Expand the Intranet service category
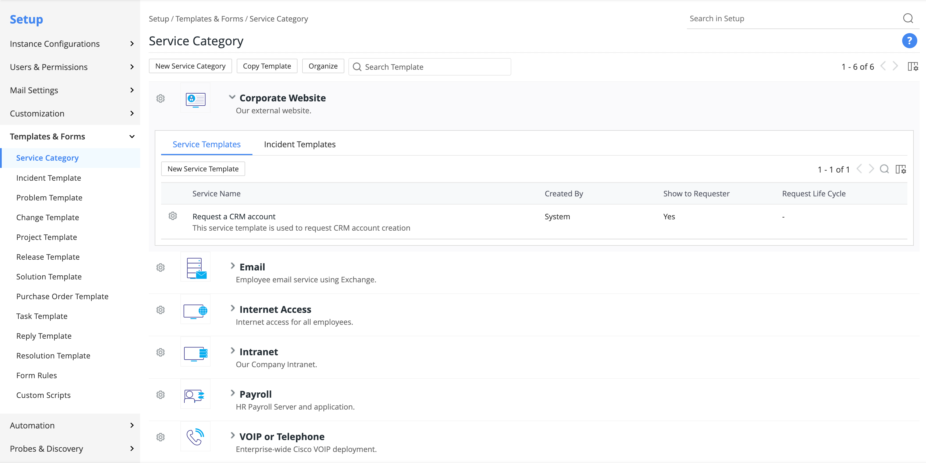This screenshot has height=463, width=926. click(x=233, y=351)
